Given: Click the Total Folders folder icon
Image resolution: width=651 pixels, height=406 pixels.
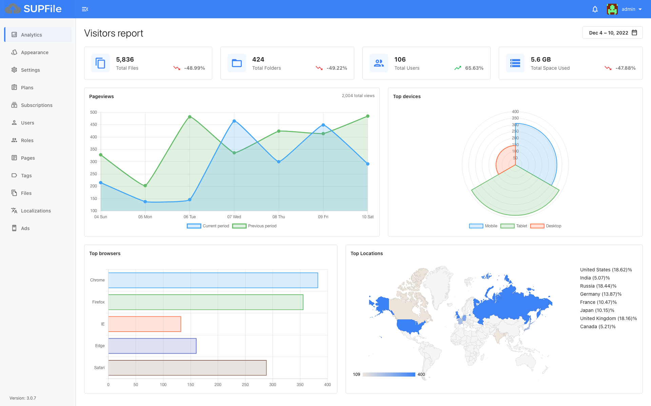Looking at the screenshot, I should tap(237, 63).
